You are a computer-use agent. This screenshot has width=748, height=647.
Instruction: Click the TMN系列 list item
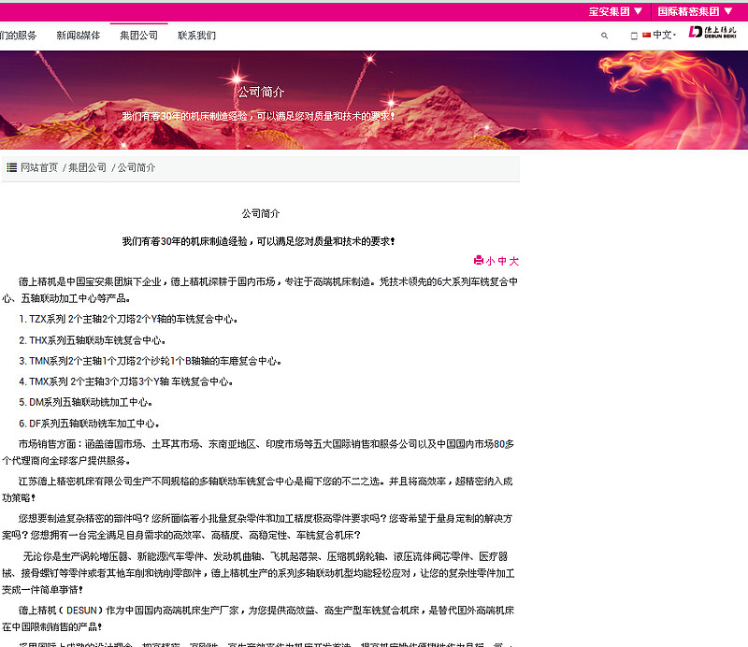pos(151,361)
